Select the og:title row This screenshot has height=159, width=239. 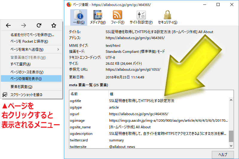point(149,101)
